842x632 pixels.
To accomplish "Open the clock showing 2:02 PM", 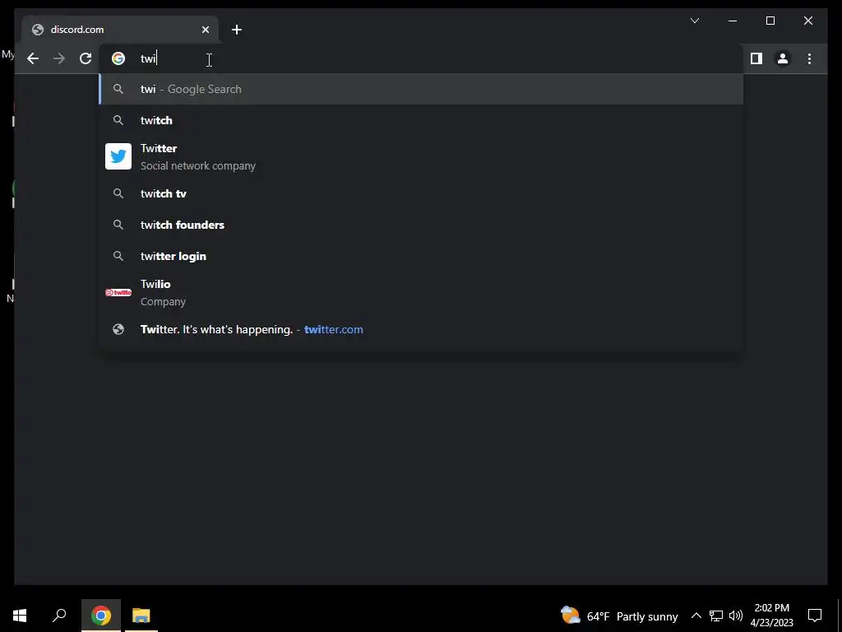I will [771, 616].
